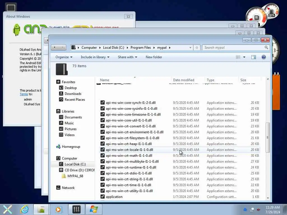The image size is (287, 215).
Task: Open the view options dropdown arrow
Action: [244, 57]
